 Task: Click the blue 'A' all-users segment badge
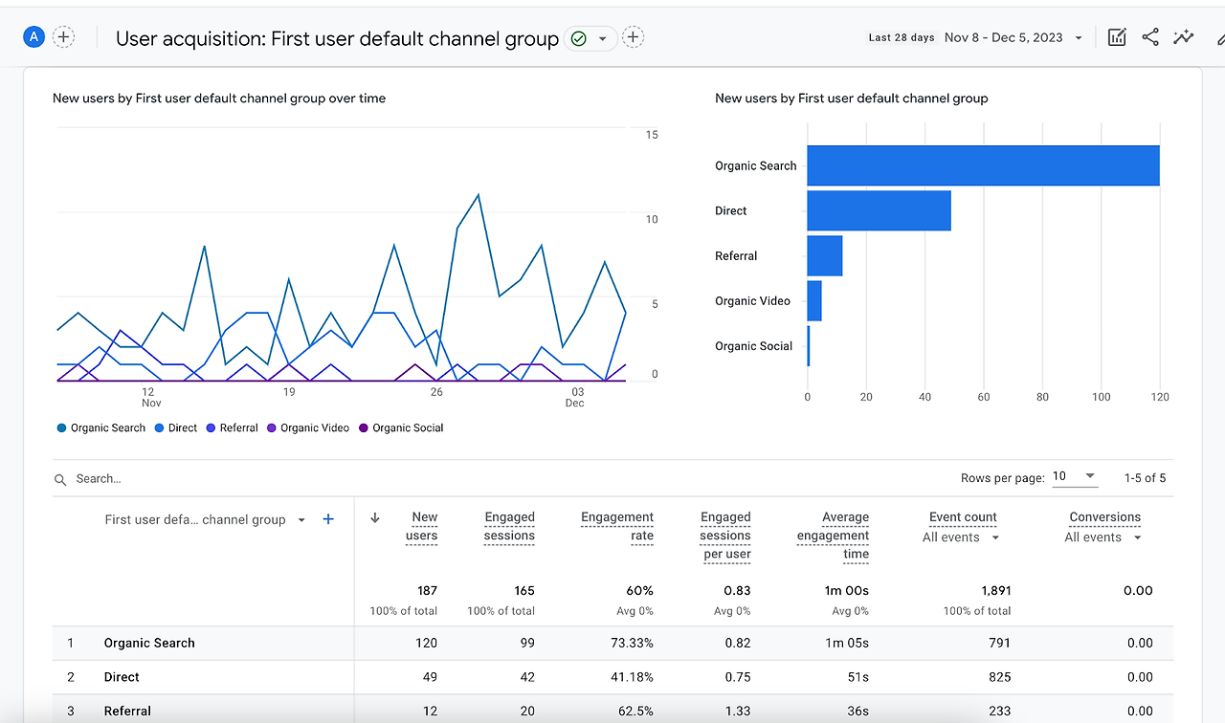(34, 37)
